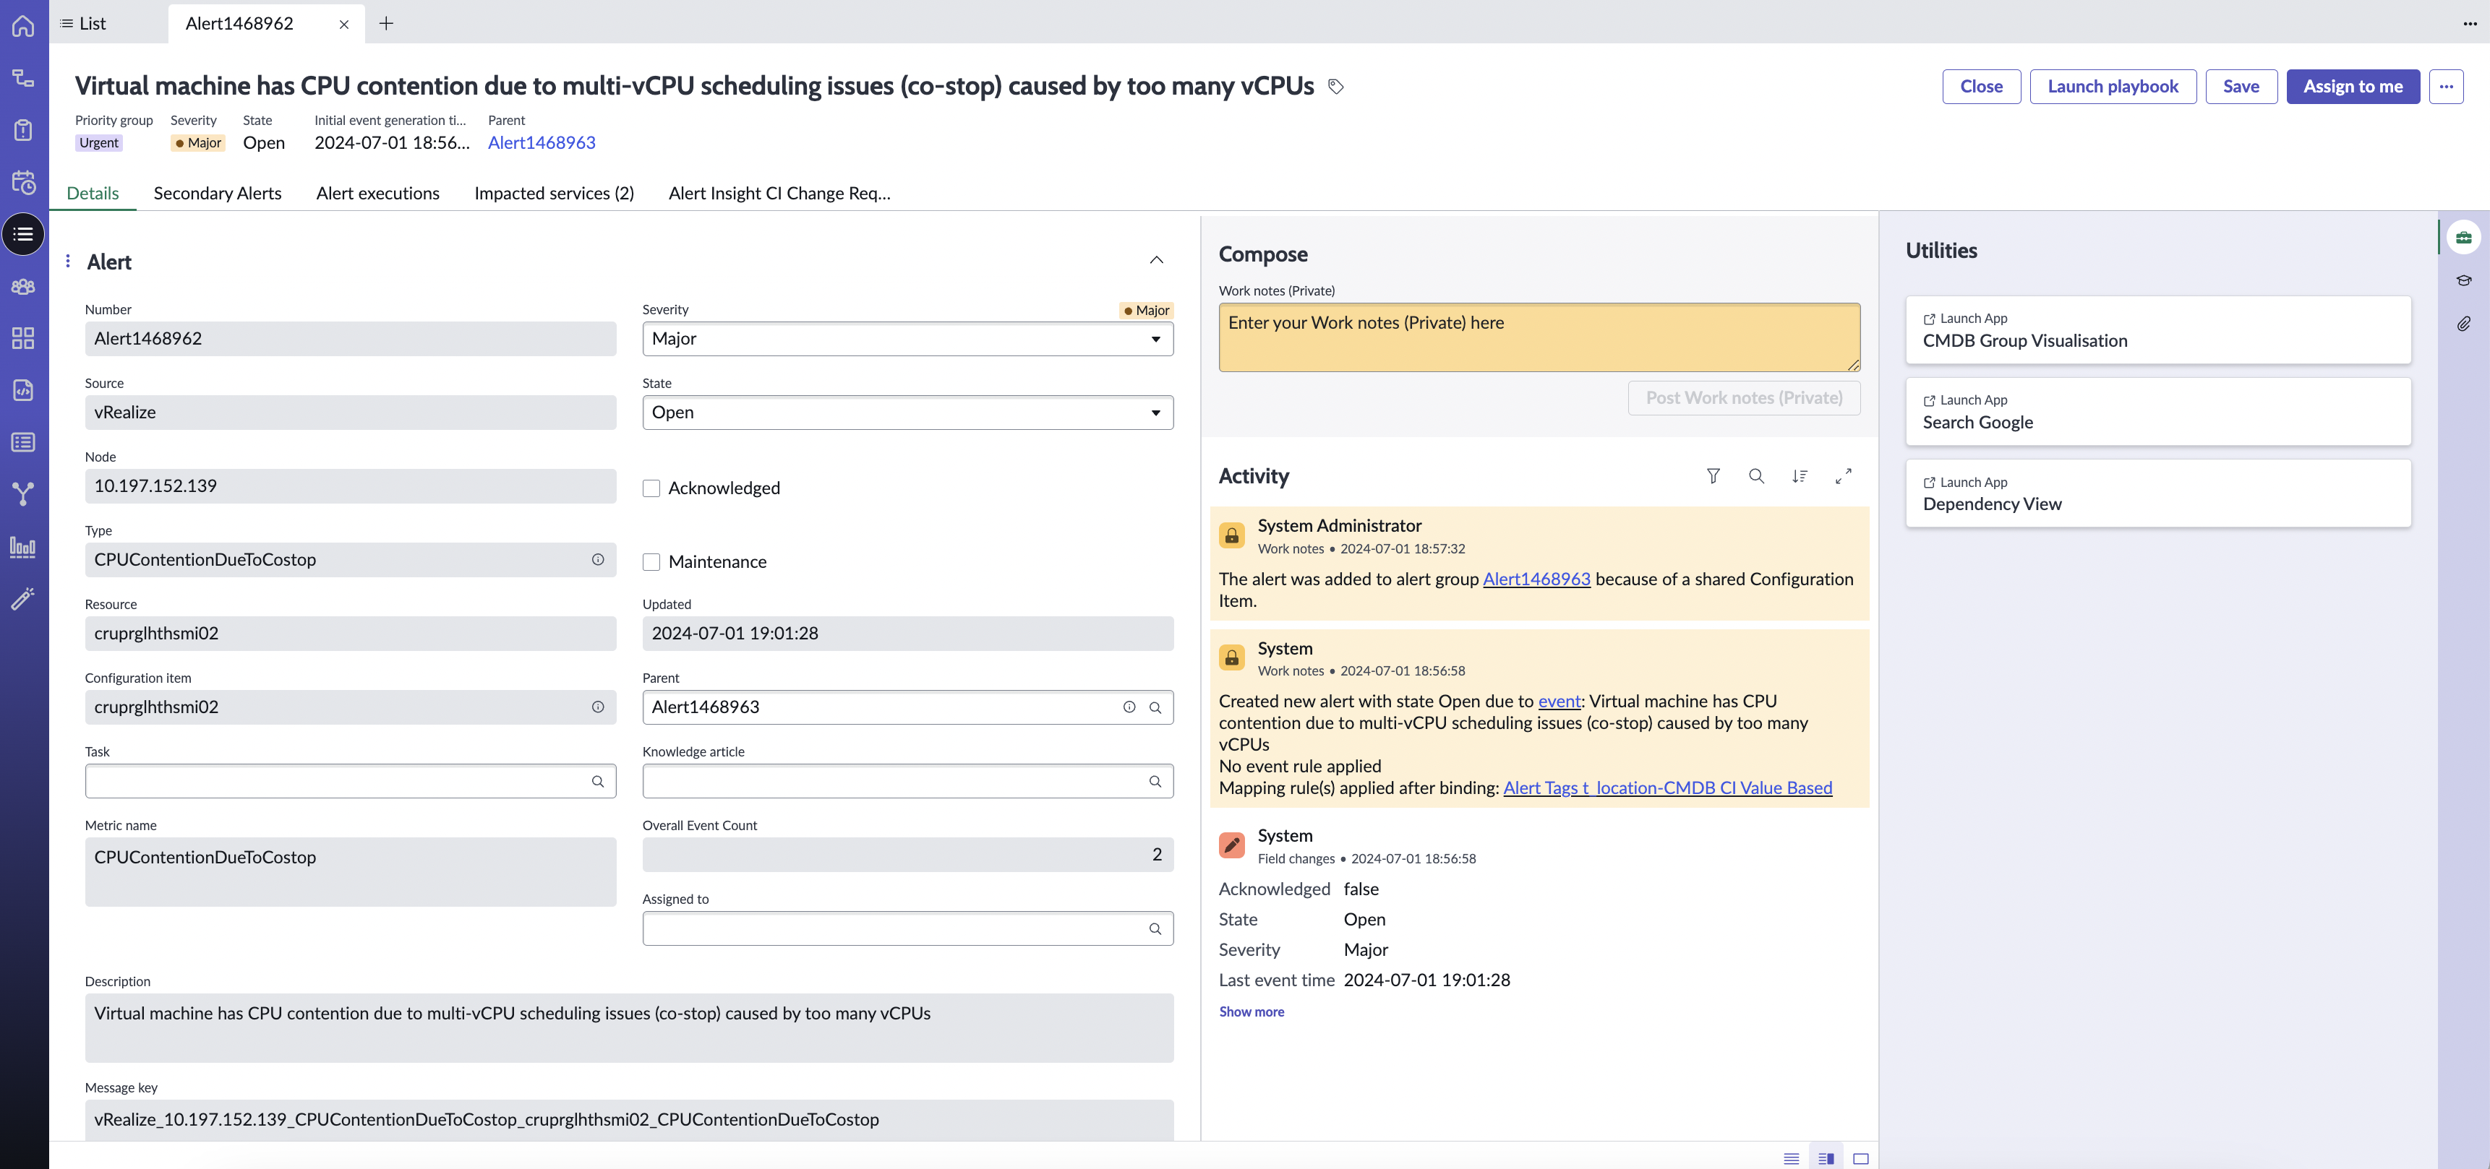Open the attachments paperclip icon
The width and height of the screenshot is (2490, 1169).
(x=2464, y=324)
